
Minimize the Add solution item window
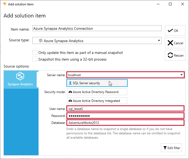(x=158, y=4)
